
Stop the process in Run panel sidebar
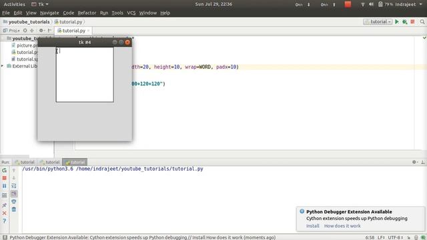click(x=5, y=178)
